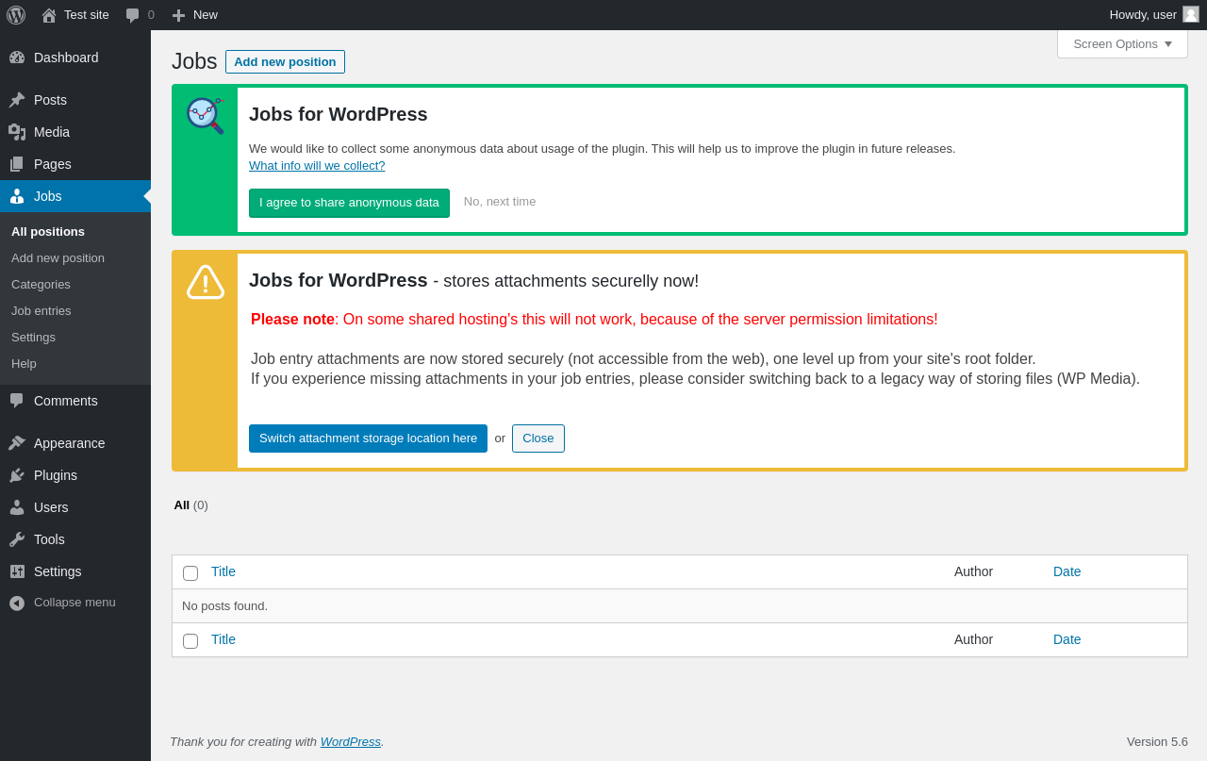Click the Posts pushpin icon
The image size is (1207, 761).
tap(17, 100)
